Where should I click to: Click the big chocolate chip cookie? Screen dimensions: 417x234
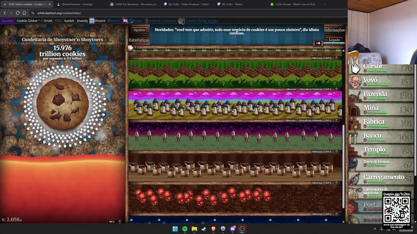pos(63,104)
